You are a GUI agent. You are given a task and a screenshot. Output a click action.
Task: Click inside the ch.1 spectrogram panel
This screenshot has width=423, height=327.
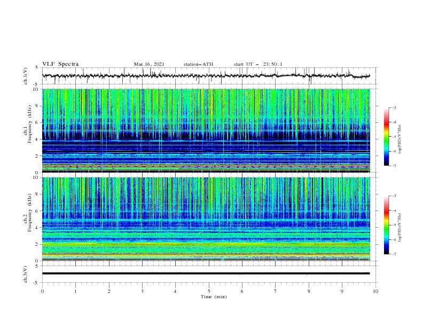[x=206, y=130]
